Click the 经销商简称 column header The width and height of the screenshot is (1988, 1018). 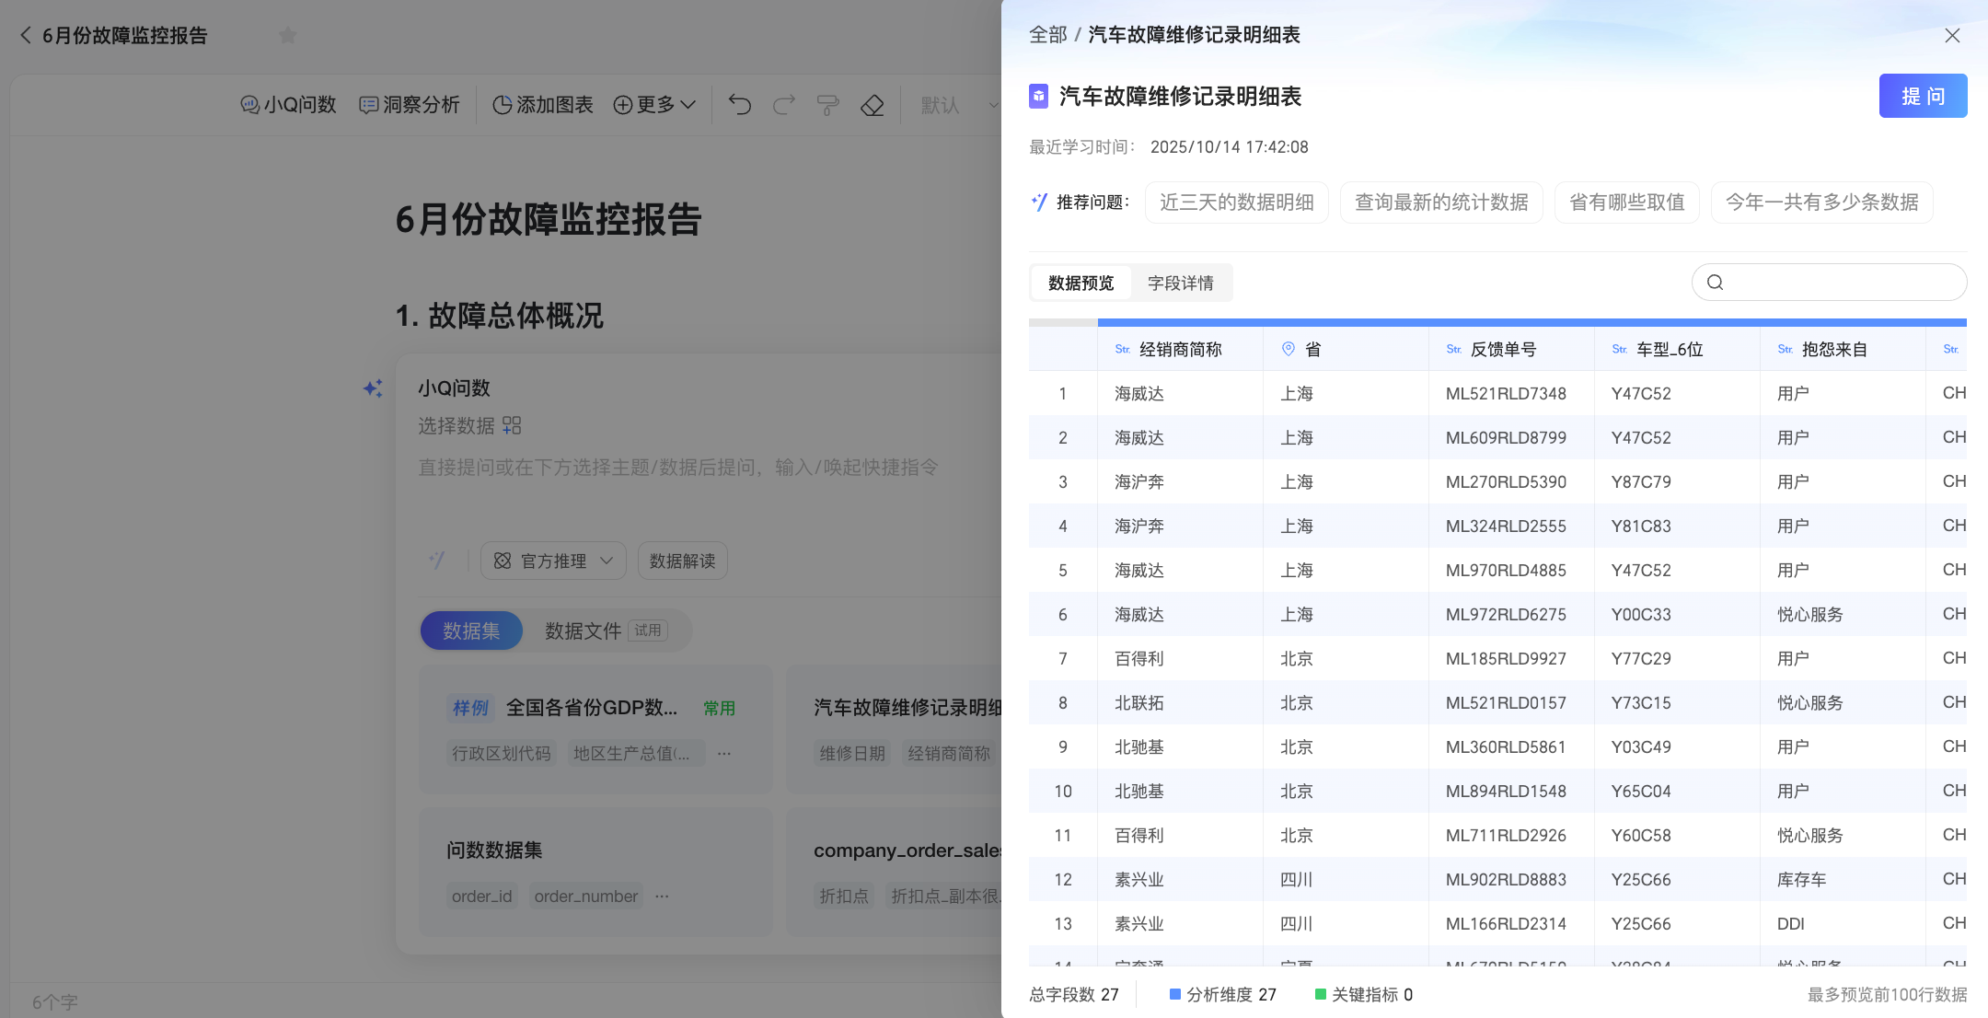tap(1180, 349)
